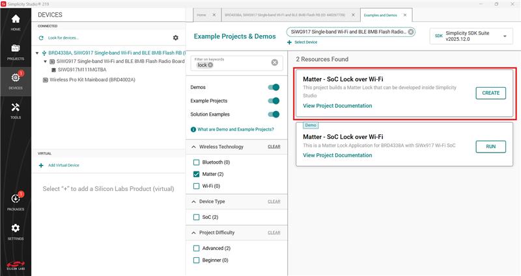Open Settings gear in the sidebar
This screenshot has height=276, width=521.
point(16,232)
